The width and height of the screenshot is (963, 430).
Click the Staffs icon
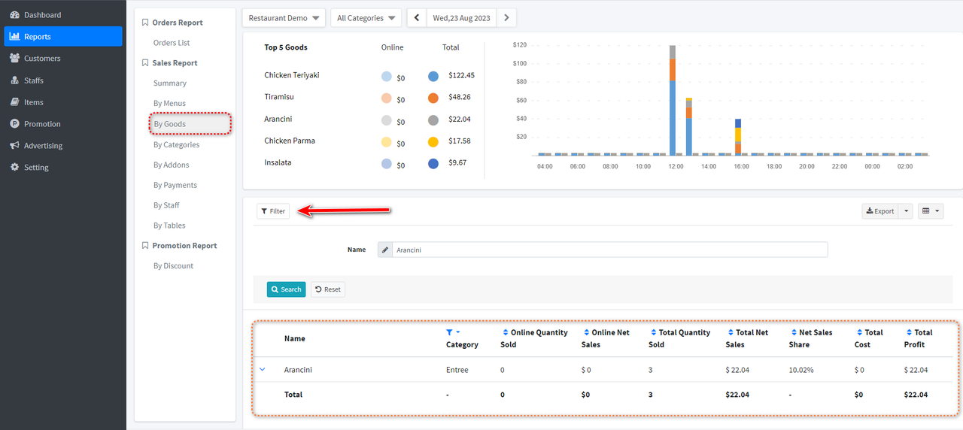click(x=15, y=80)
